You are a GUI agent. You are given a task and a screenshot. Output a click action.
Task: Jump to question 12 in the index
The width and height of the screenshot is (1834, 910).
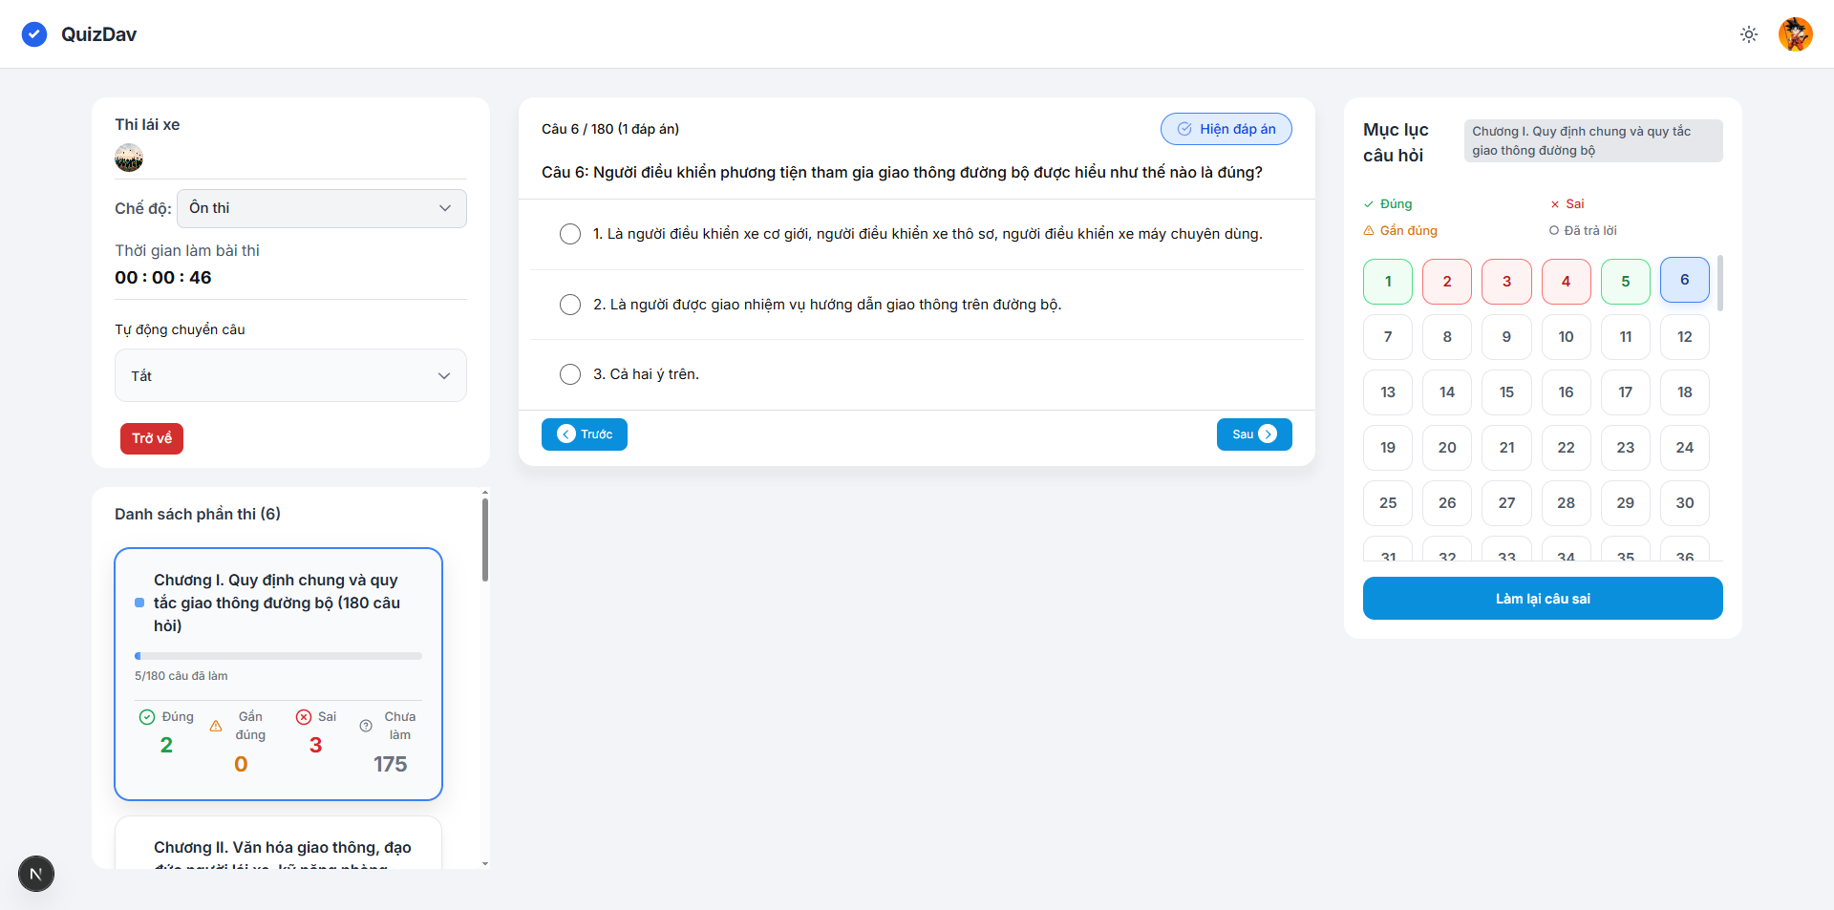(x=1684, y=337)
